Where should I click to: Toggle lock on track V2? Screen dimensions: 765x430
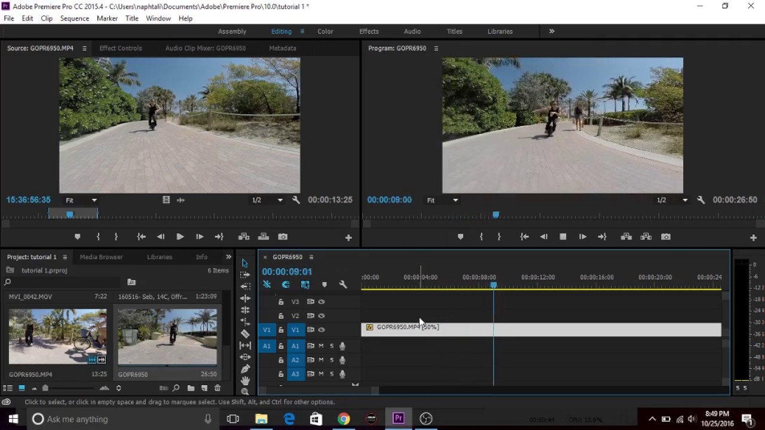[x=281, y=316]
